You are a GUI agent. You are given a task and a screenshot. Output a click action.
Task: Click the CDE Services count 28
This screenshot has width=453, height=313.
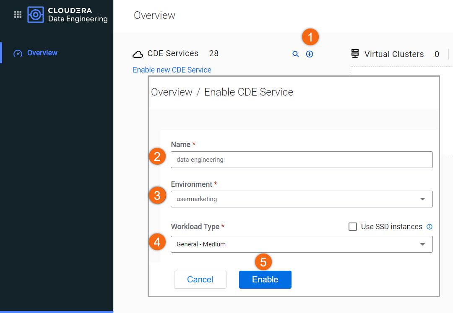214,53
